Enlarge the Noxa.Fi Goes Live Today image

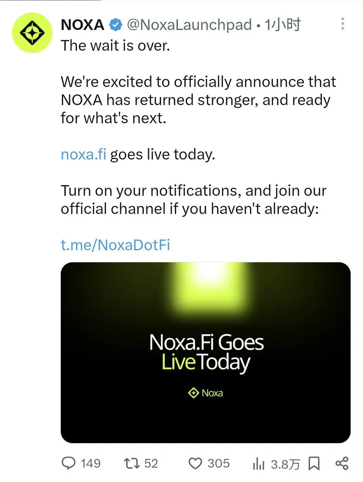click(x=205, y=353)
